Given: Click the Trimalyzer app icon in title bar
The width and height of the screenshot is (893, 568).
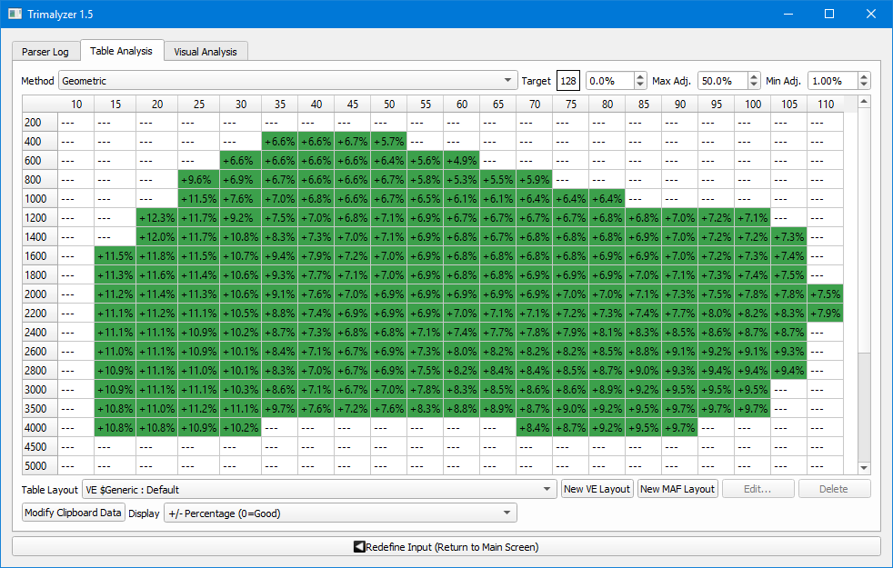Looking at the screenshot, I should tap(15, 15).
